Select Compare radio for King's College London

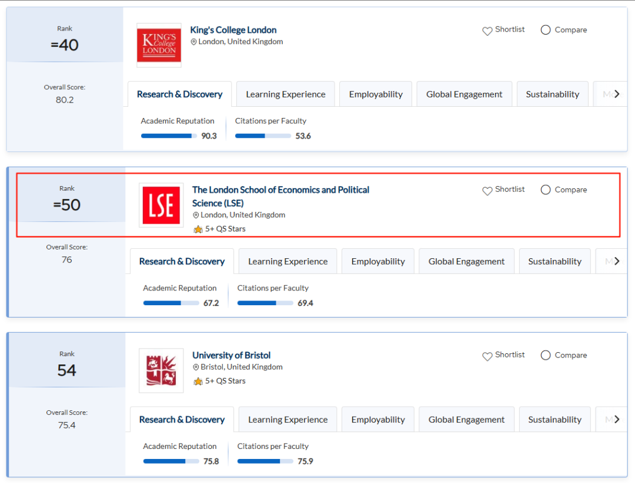tap(546, 30)
